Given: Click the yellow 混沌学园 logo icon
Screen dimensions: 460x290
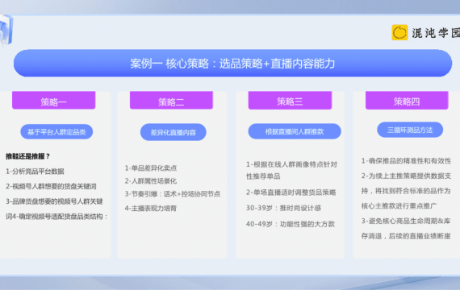Looking at the screenshot, I should [399, 32].
